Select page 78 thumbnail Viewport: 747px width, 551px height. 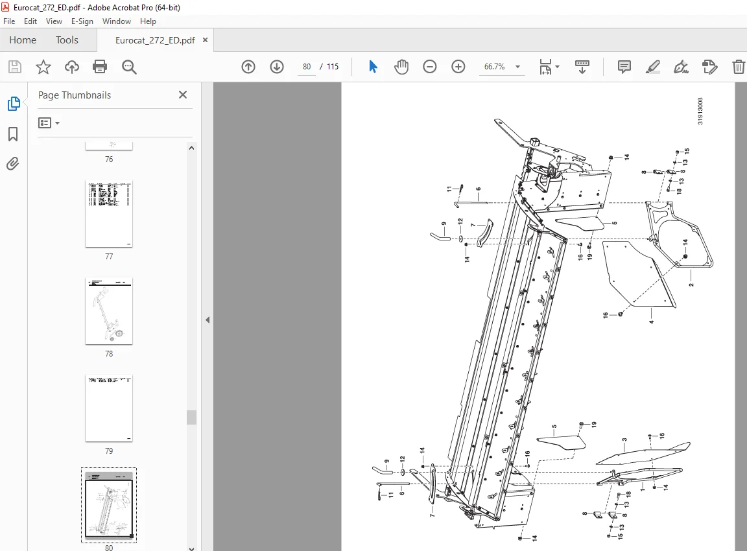tap(109, 311)
